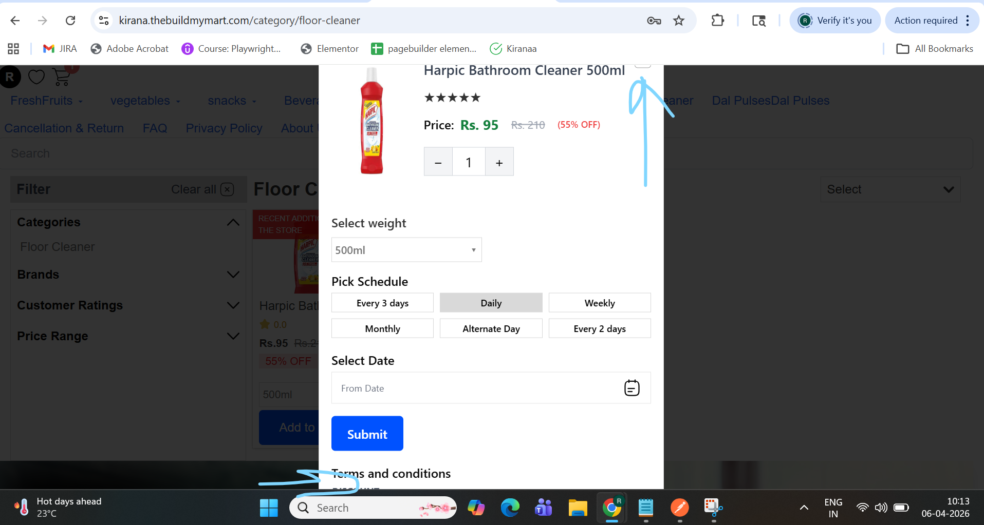
Task: Clear filters with the X icon
Action: tap(227, 189)
